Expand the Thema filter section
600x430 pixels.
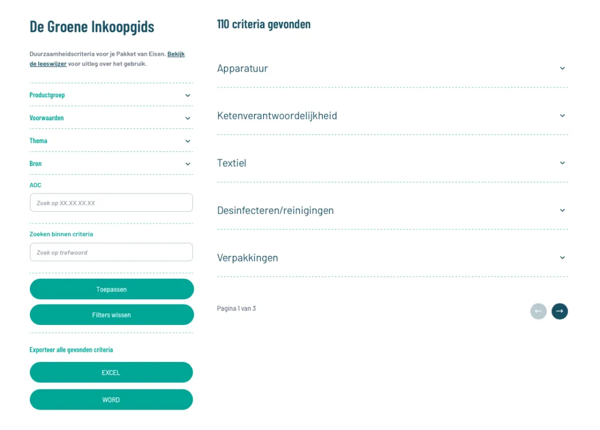[111, 141]
